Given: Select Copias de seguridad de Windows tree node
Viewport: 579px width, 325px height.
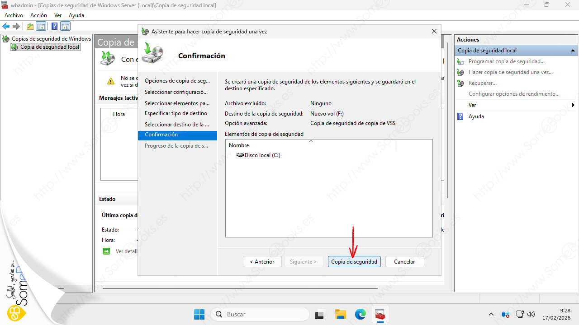Looking at the screenshot, I should [51, 39].
